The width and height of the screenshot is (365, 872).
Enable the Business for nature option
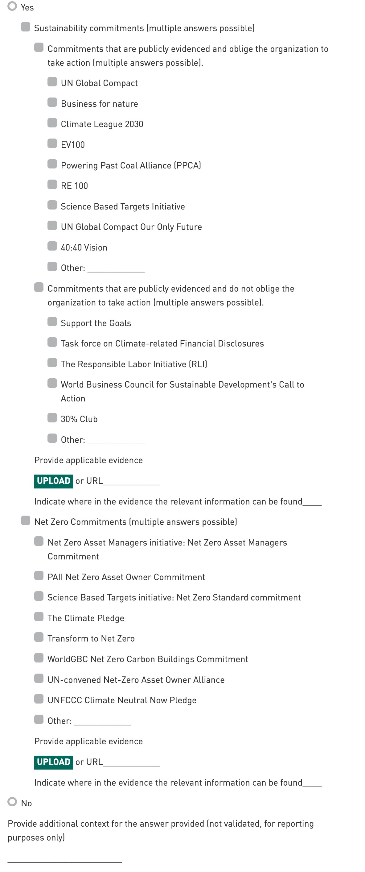(x=52, y=102)
